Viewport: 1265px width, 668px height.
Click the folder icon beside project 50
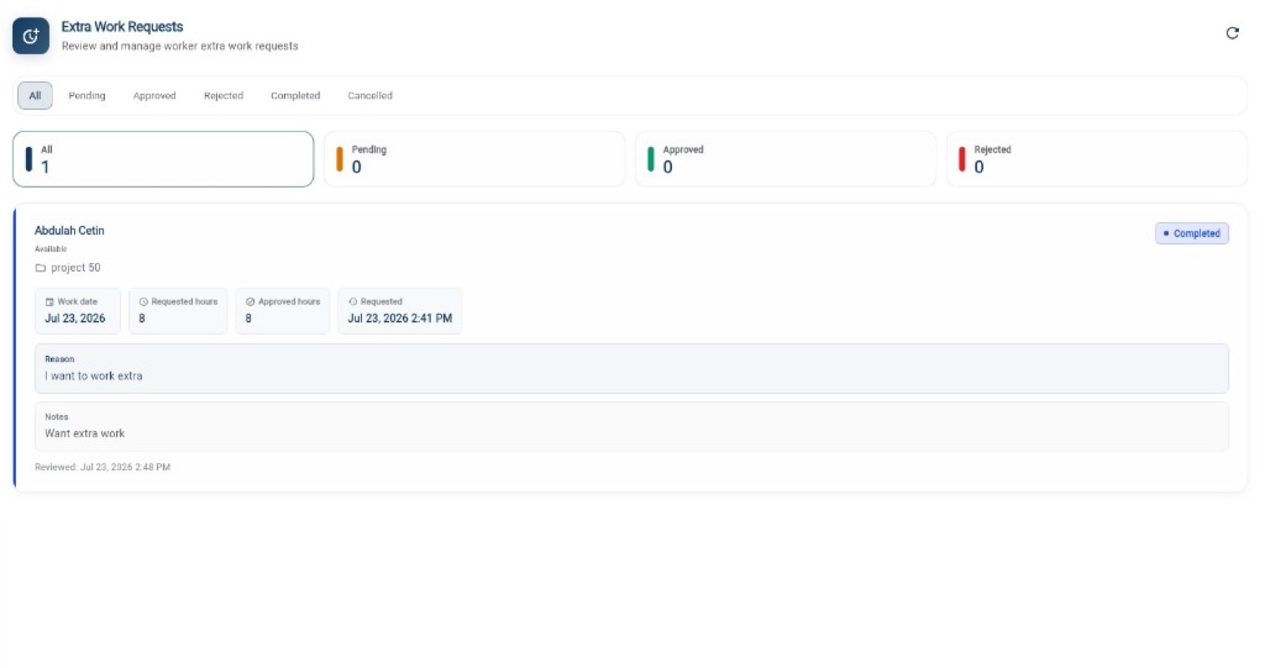pyautogui.click(x=40, y=268)
